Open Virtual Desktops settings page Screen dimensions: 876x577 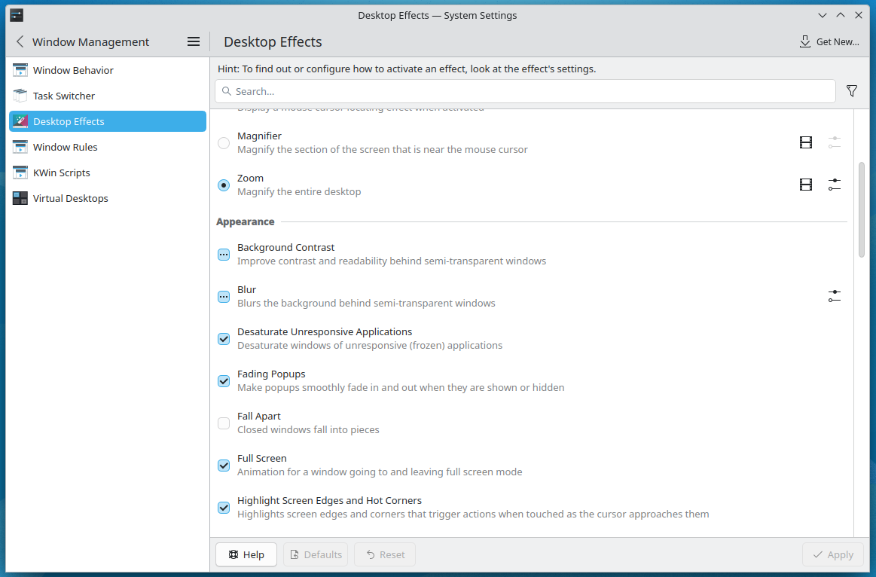107,198
